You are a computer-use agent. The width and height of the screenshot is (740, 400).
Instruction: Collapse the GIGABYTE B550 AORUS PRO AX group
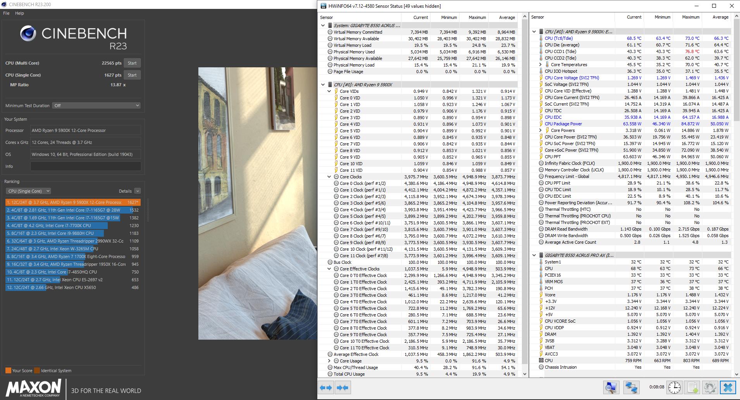click(x=534, y=255)
